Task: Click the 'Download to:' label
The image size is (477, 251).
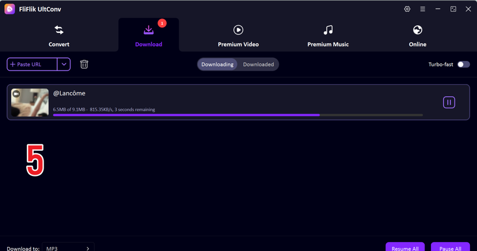Action: [x=23, y=248]
